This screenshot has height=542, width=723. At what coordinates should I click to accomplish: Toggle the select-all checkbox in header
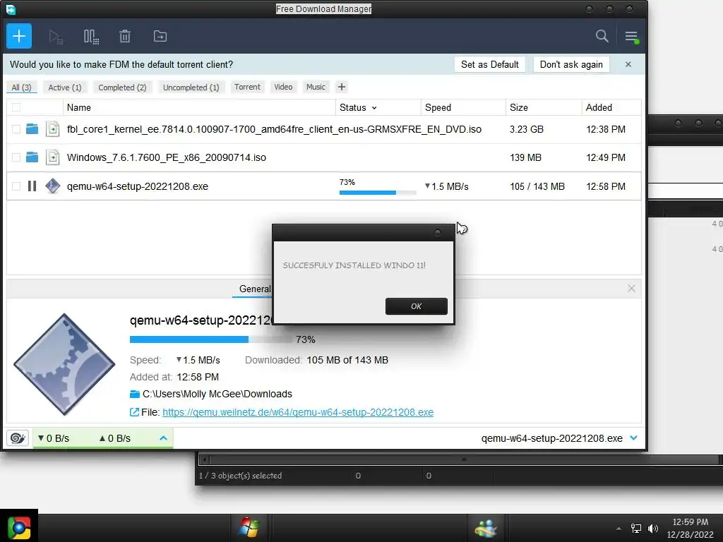16,107
